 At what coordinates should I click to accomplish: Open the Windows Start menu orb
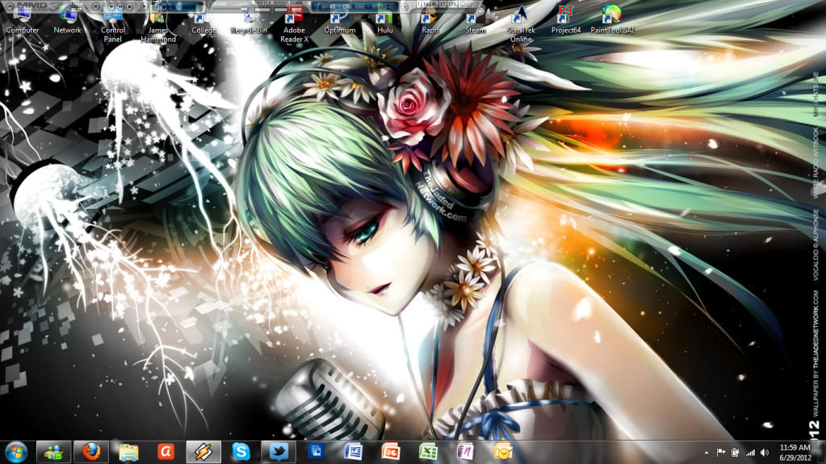click(x=16, y=452)
